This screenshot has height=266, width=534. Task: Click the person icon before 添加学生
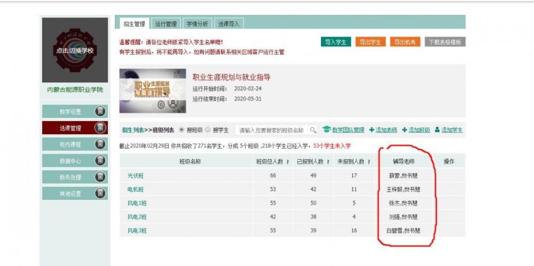pos(437,129)
